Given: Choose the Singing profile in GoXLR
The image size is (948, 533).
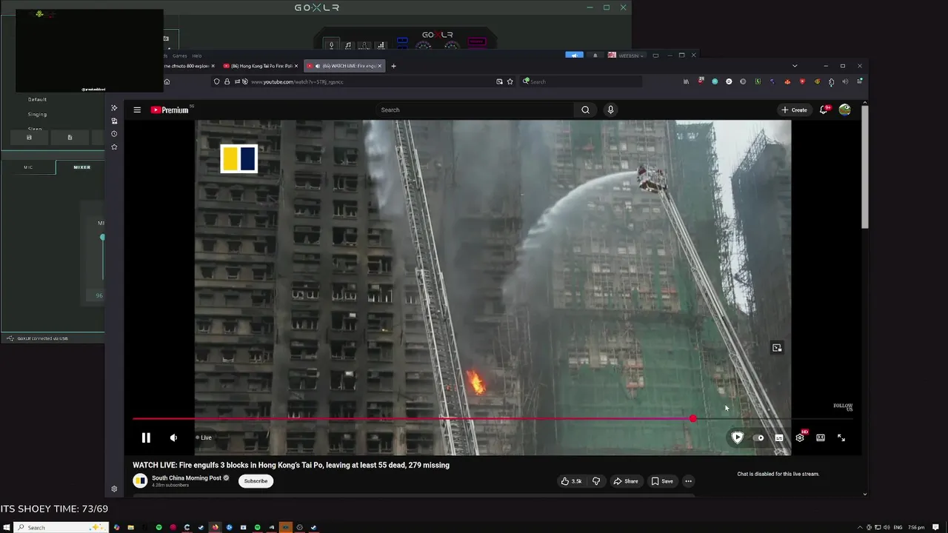Looking at the screenshot, I should [x=37, y=114].
